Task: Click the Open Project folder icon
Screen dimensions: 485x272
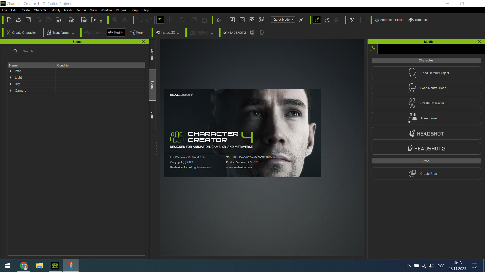Action: click(x=18, y=20)
